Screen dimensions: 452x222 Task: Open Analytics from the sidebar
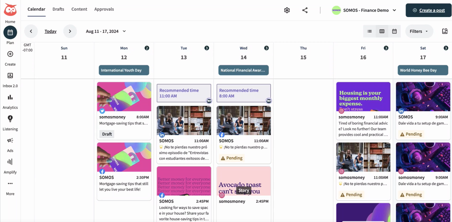pos(10,97)
